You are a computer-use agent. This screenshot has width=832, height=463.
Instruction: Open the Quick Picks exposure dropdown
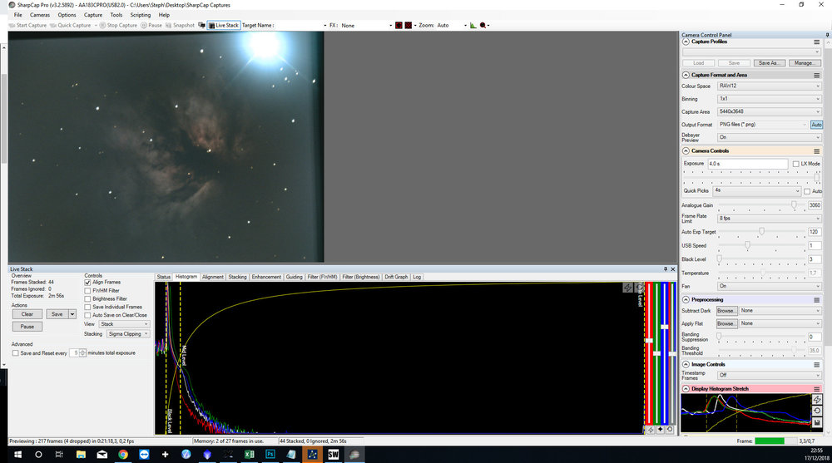756,190
